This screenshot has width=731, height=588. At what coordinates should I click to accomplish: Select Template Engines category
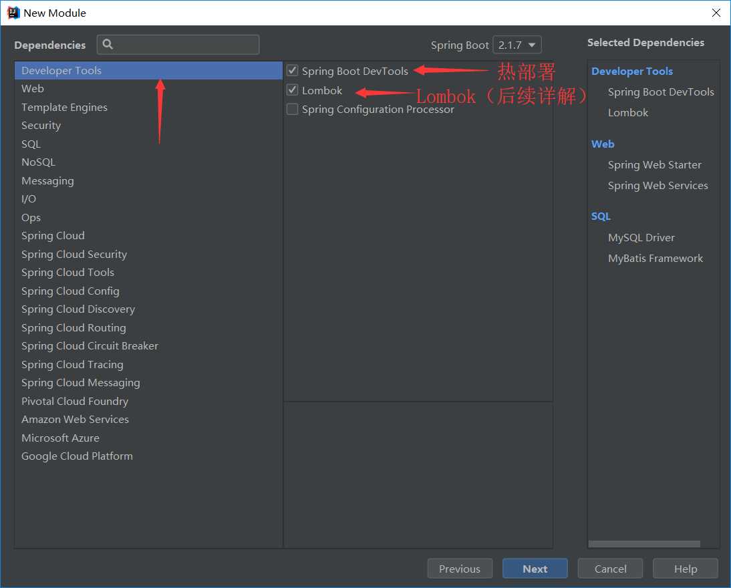coord(148,108)
